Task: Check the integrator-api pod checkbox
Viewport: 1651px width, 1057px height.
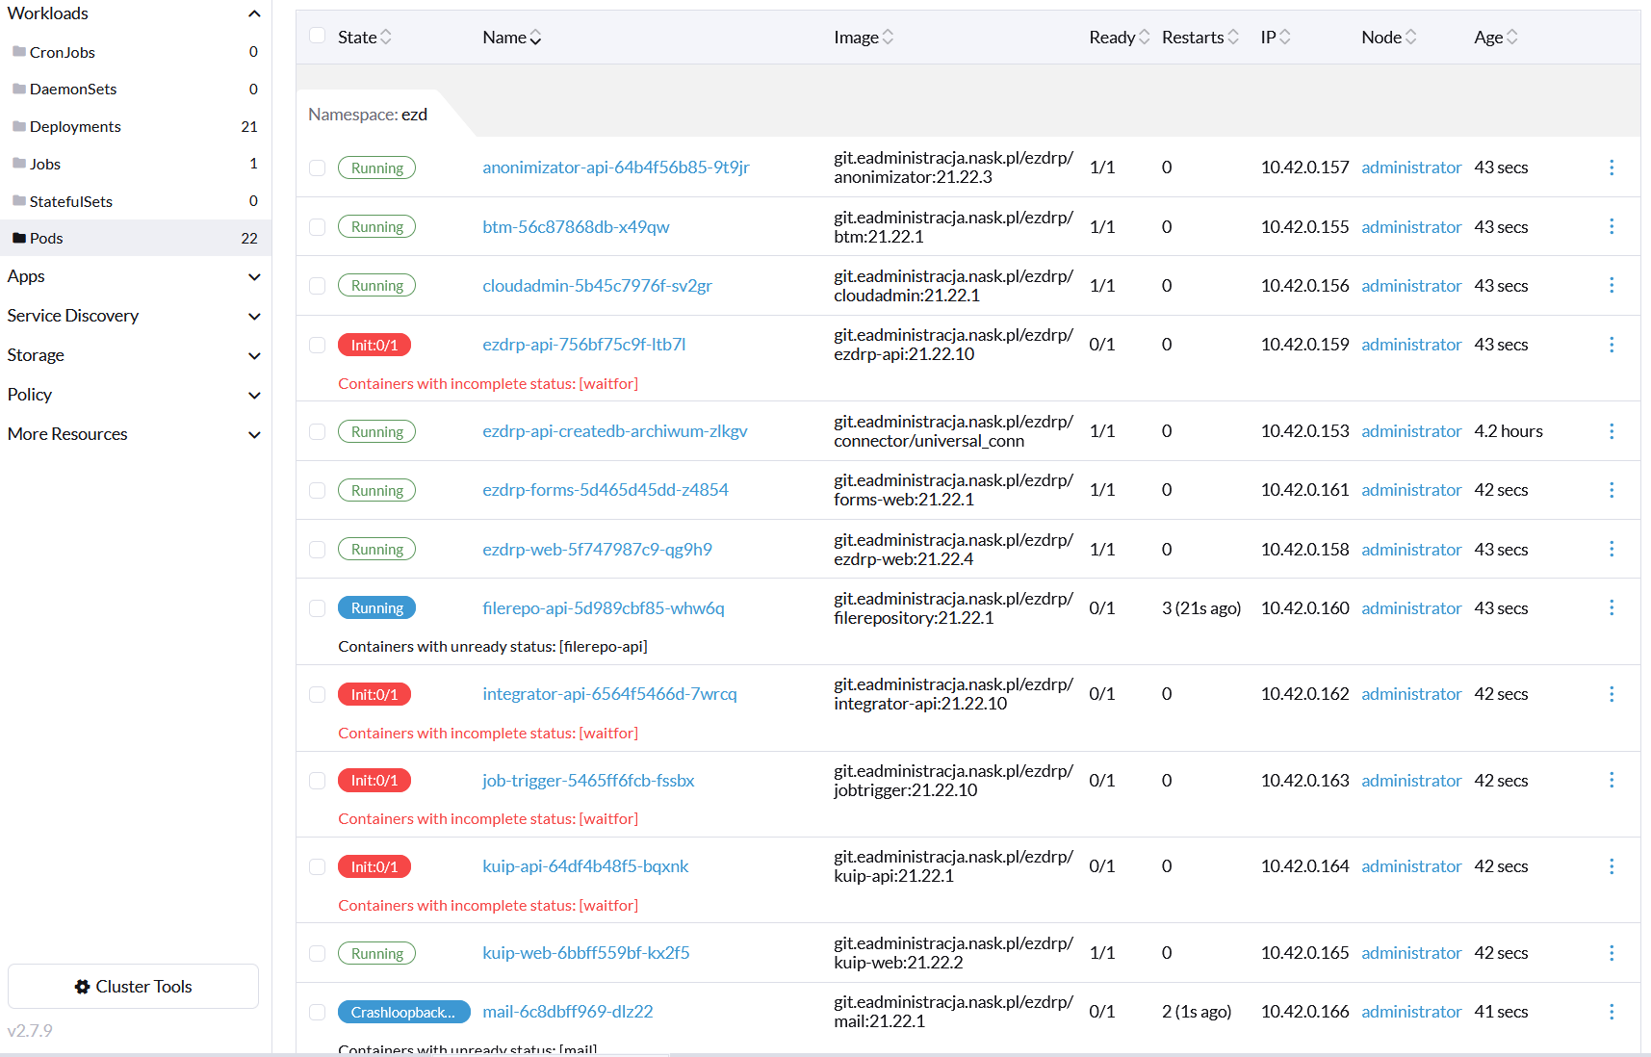Action: (317, 694)
